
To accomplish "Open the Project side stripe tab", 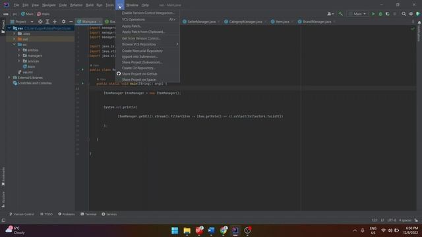I will point(3,26).
